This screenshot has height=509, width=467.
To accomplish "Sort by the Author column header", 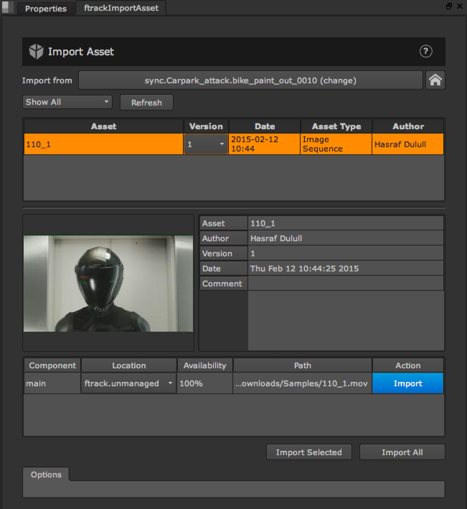I will 408,126.
